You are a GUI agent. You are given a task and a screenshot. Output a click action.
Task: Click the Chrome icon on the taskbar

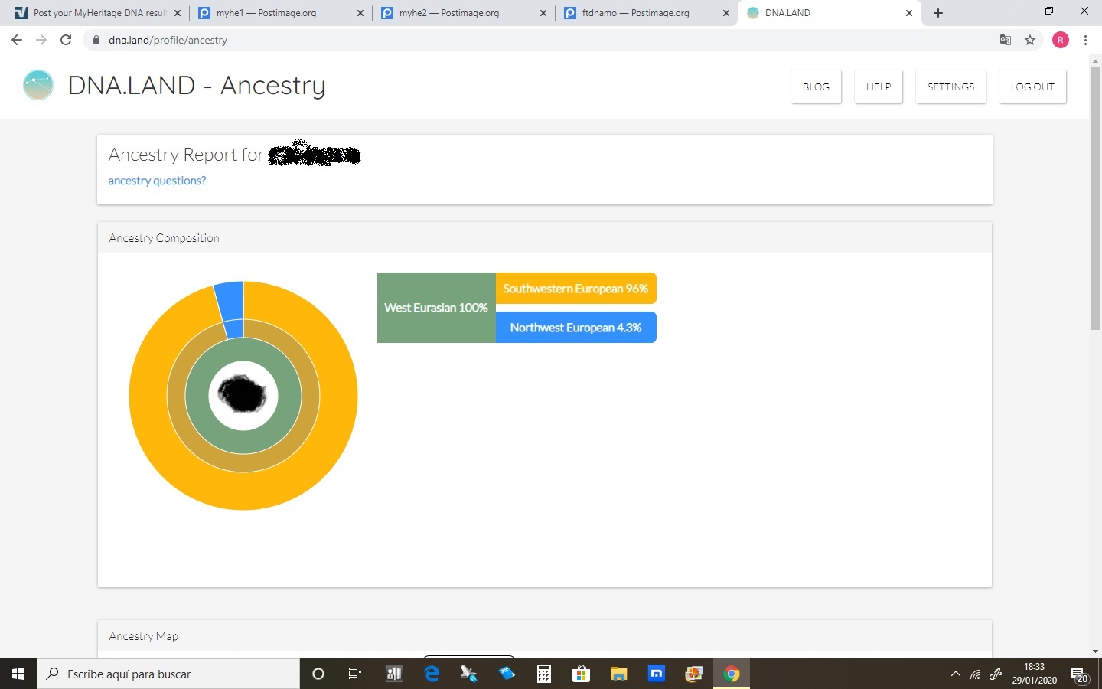click(x=732, y=674)
